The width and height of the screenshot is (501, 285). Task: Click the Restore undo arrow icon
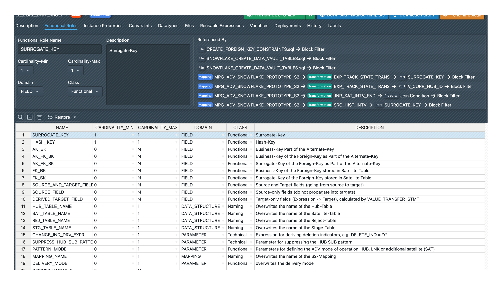pos(50,117)
